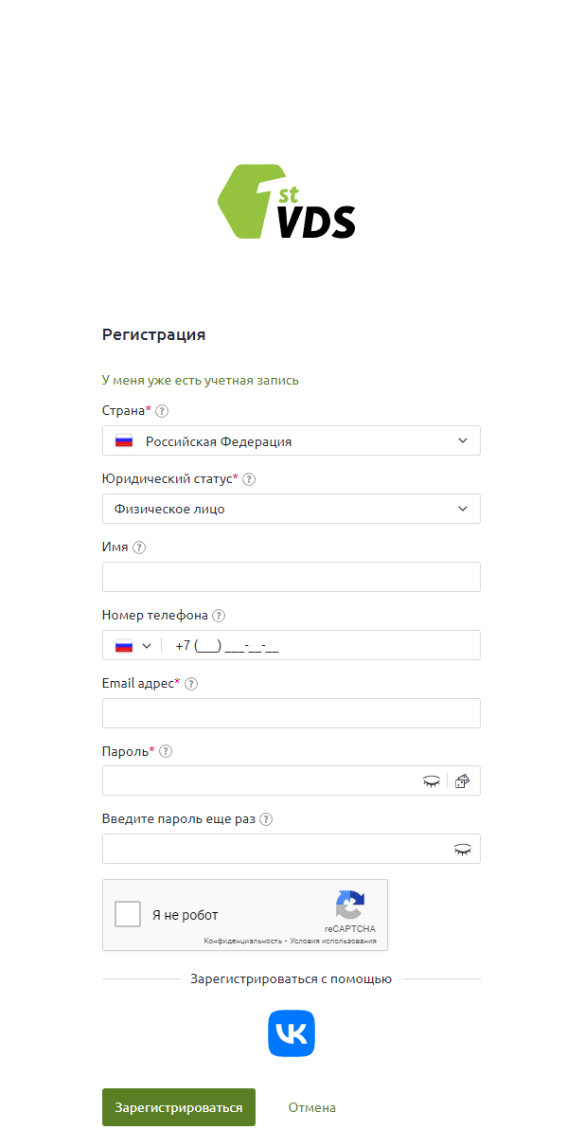This screenshot has width=584, height=1148.
Task: Open the Страна country dropdown
Action: click(x=292, y=441)
